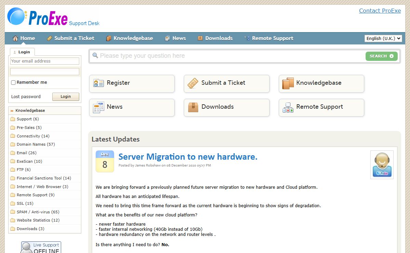Open Remote Support (9) sidebar category
The height and width of the screenshot is (253, 410).
[x=36, y=195]
